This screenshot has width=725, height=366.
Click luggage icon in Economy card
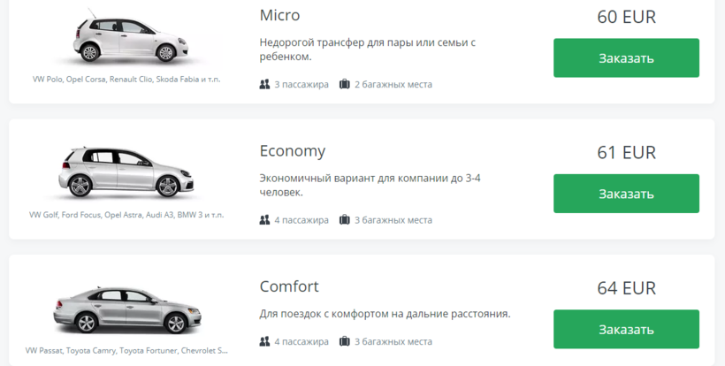pos(345,219)
